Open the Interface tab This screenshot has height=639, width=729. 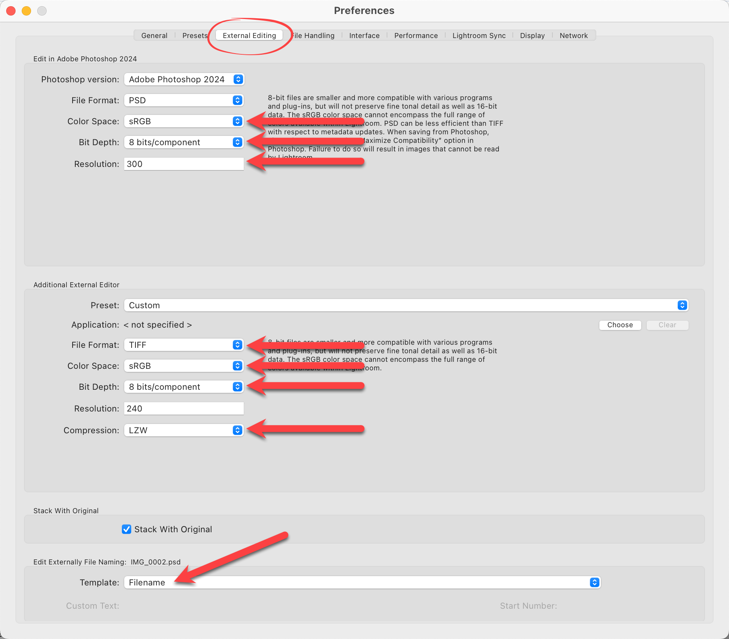point(364,35)
